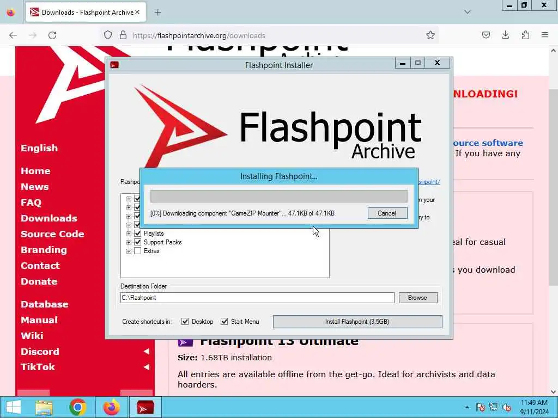The height and width of the screenshot is (418, 558).
Task: Open Manual link in website sidebar
Action: coord(39,320)
